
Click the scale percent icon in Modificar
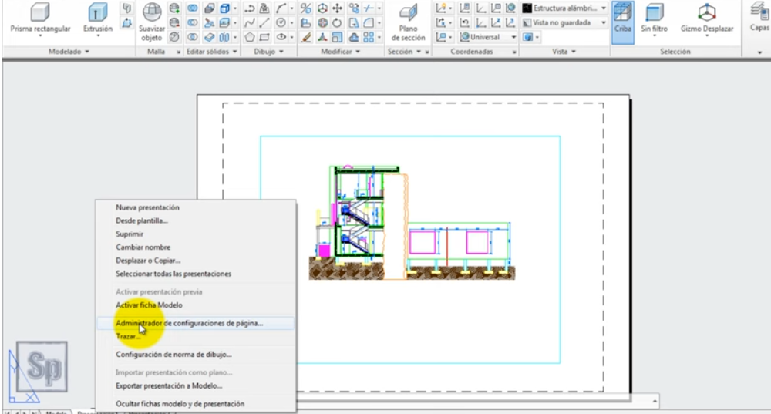(x=306, y=8)
